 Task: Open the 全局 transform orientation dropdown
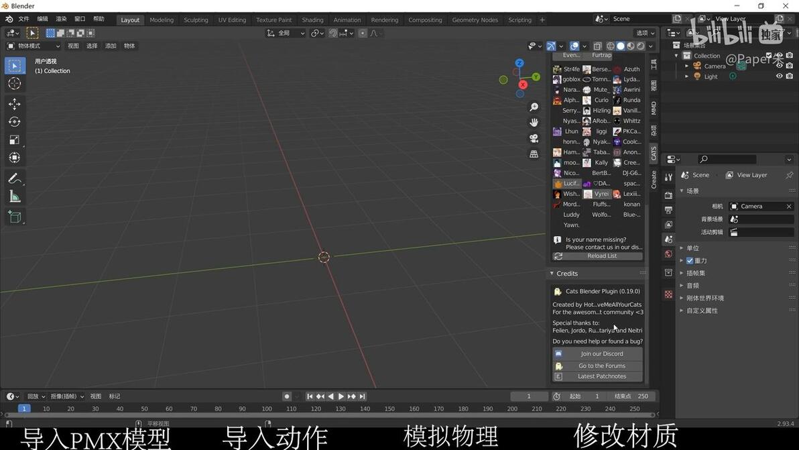coord(286,33)
